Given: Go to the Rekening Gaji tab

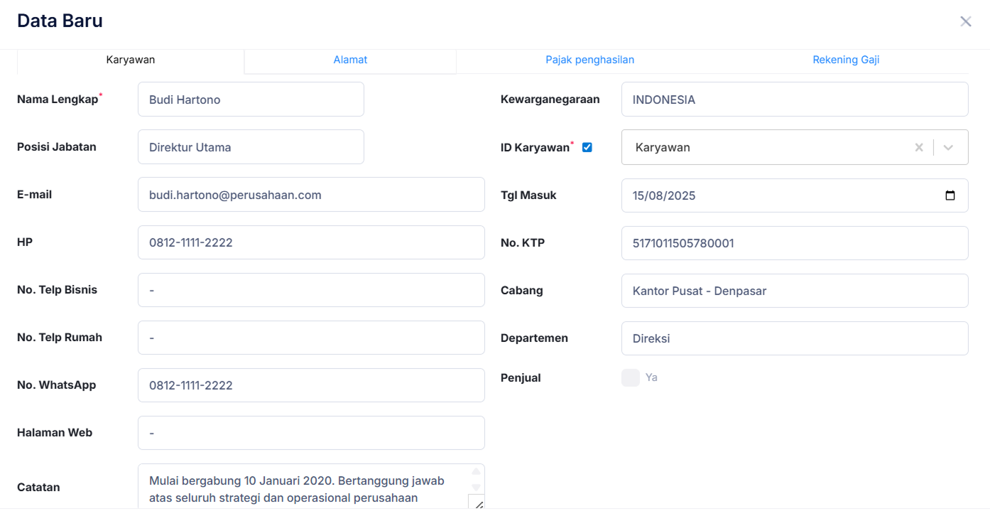Looking at the screenshot, I should (846, 60).
